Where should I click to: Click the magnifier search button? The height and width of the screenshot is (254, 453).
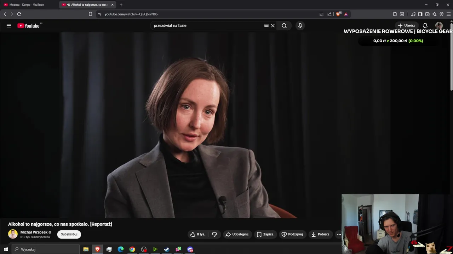(284, 25)
